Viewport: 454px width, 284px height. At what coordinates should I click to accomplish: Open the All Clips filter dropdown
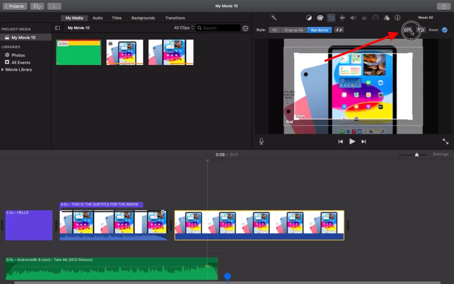(184, 28)
